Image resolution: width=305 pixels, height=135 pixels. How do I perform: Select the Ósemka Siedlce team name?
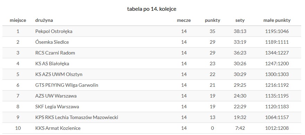[52, 42]
